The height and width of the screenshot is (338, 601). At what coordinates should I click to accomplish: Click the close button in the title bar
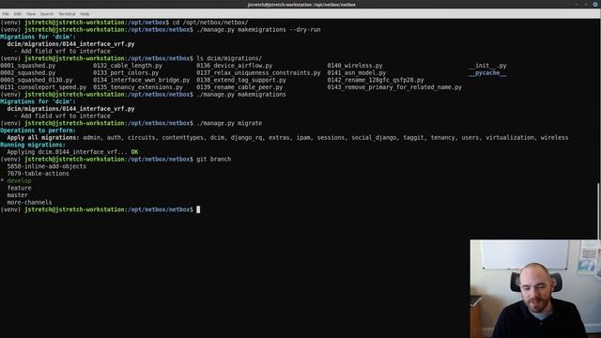[x=595, y=4]
